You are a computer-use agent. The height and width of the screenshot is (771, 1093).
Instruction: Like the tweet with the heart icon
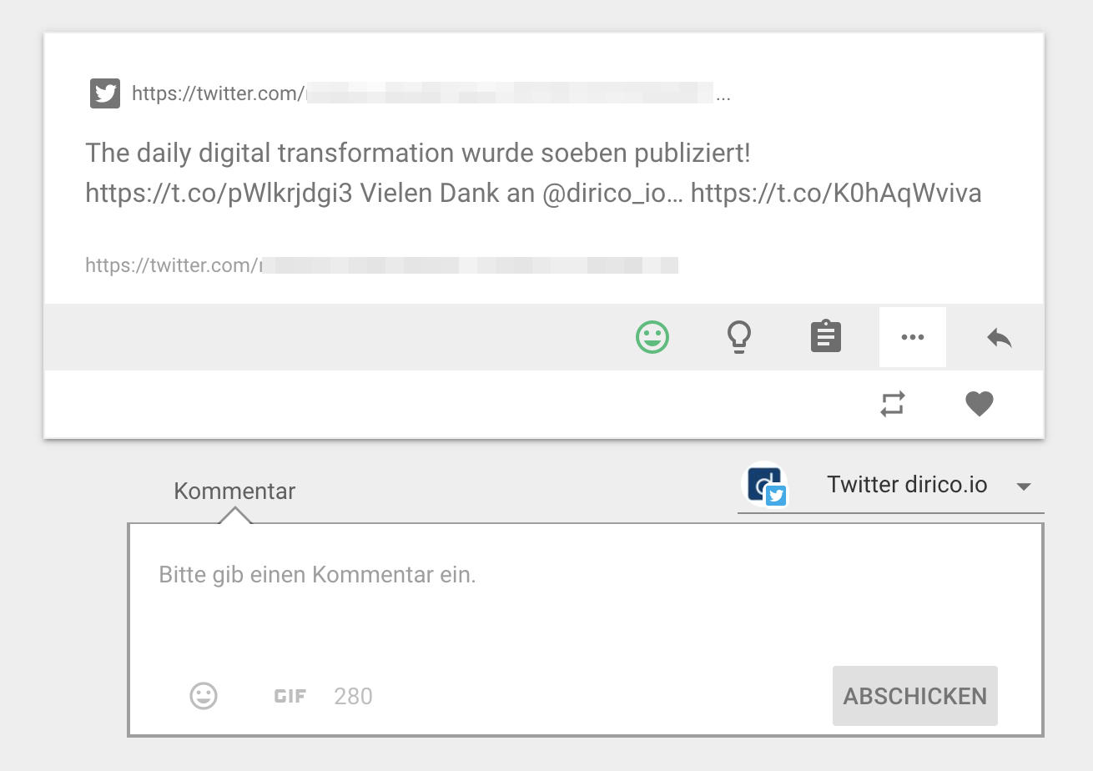979,404
